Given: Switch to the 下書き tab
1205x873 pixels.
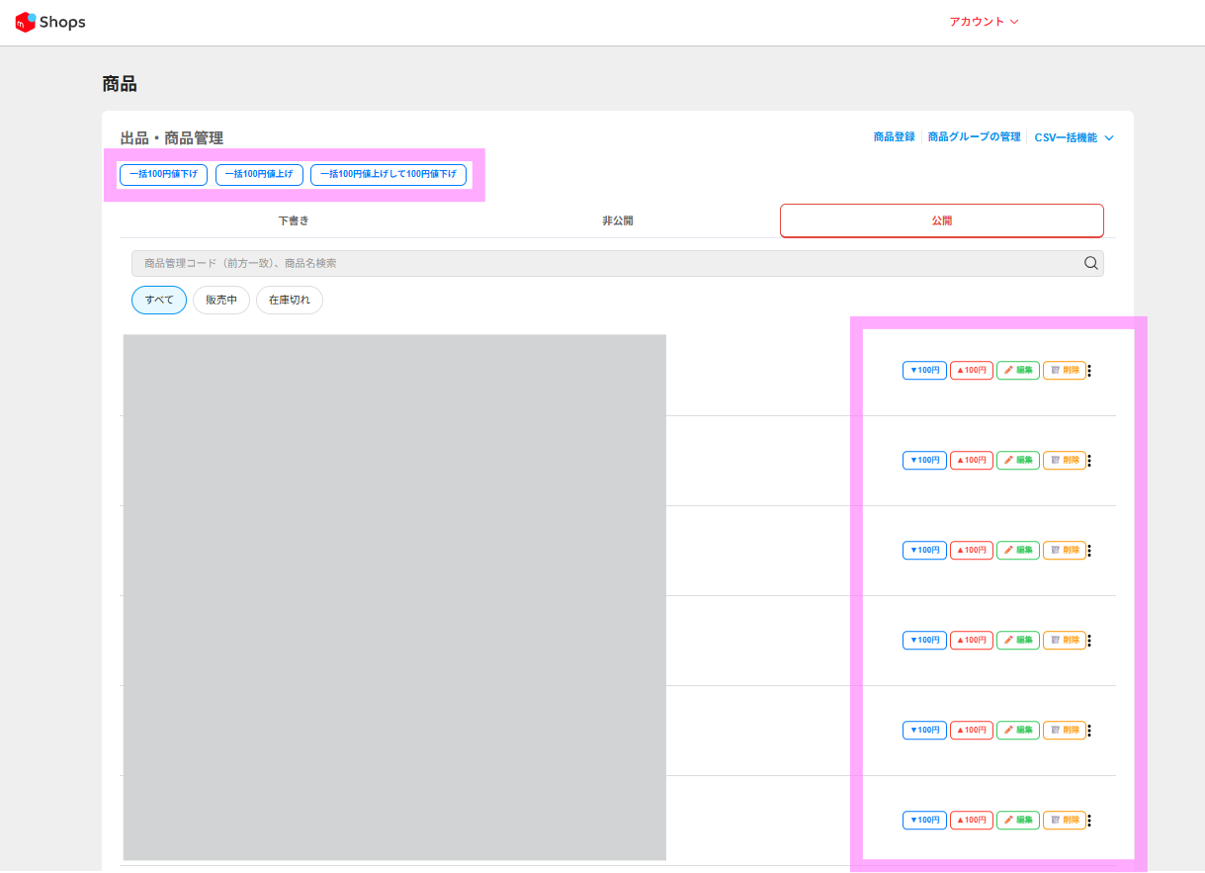Looking at the screenshot, I should coord(294,220).
